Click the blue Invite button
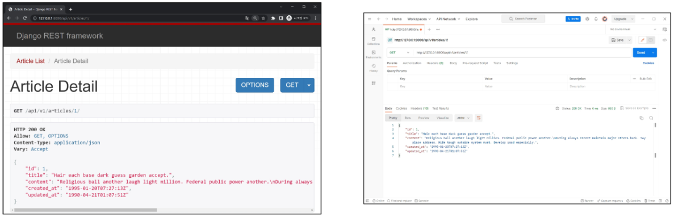 coord(573,19)
